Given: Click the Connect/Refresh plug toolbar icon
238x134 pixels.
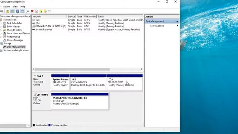Looking at the screenshot, I should click(x=28, y=11).
